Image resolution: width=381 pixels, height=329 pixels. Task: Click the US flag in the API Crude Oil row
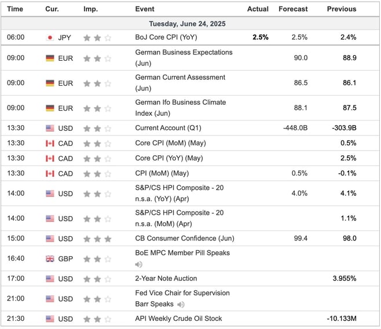point(50,319)
